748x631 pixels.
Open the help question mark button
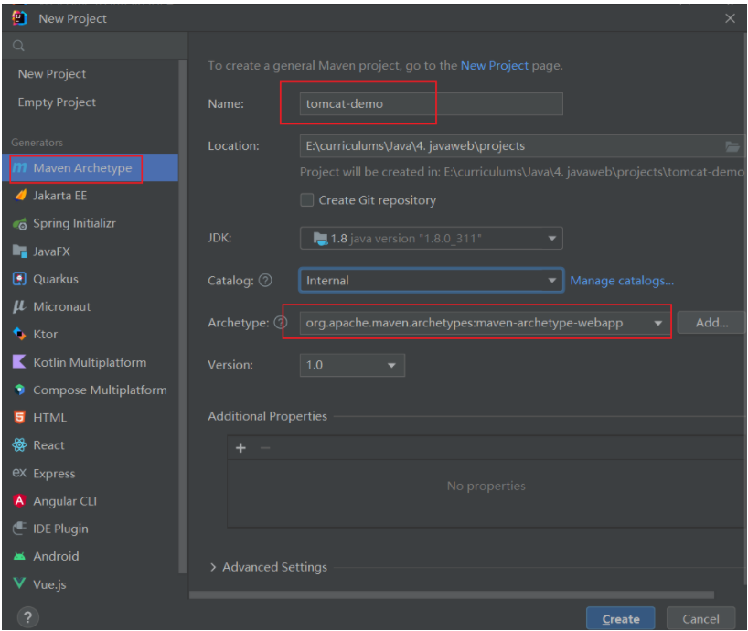(x=28, y=617)
